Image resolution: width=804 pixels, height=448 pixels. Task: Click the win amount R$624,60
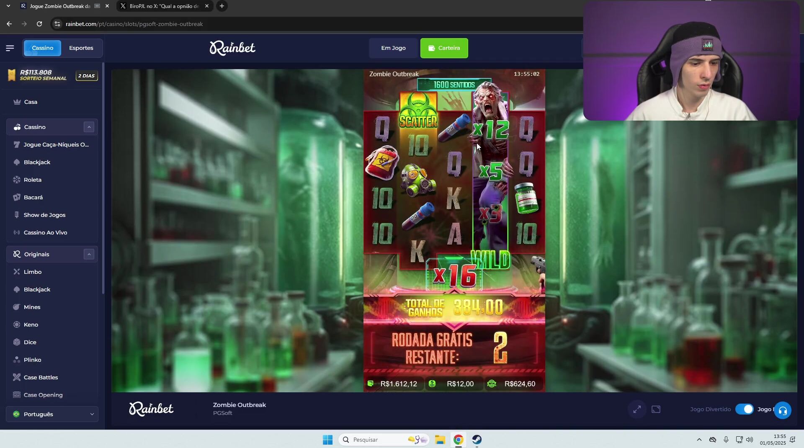click(520, 384)
